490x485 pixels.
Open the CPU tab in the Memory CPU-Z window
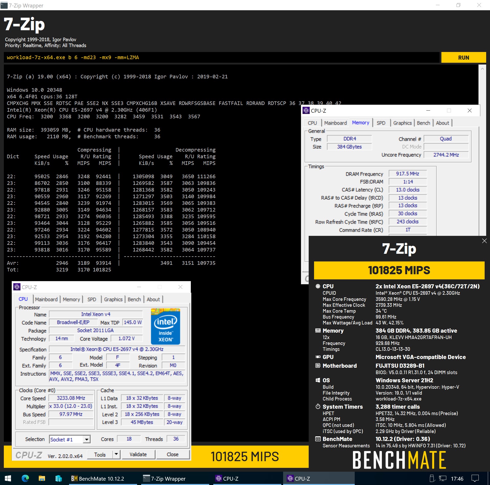312,123
